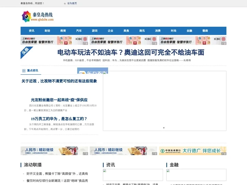247x185 pixels.
Task: Open 数据恢复免费的软件 失易得 link
Action: (169, 60)
